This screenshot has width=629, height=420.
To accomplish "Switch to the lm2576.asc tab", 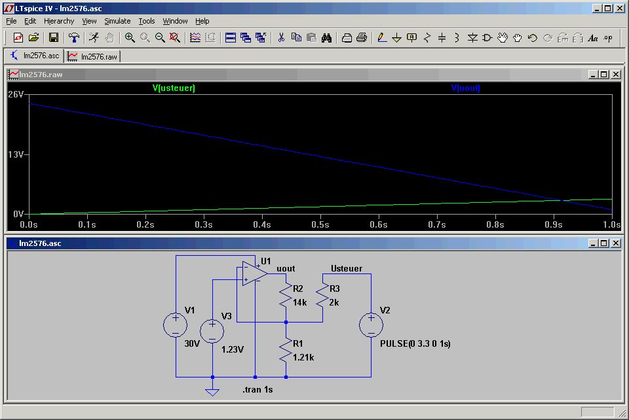I will point(34,56).
